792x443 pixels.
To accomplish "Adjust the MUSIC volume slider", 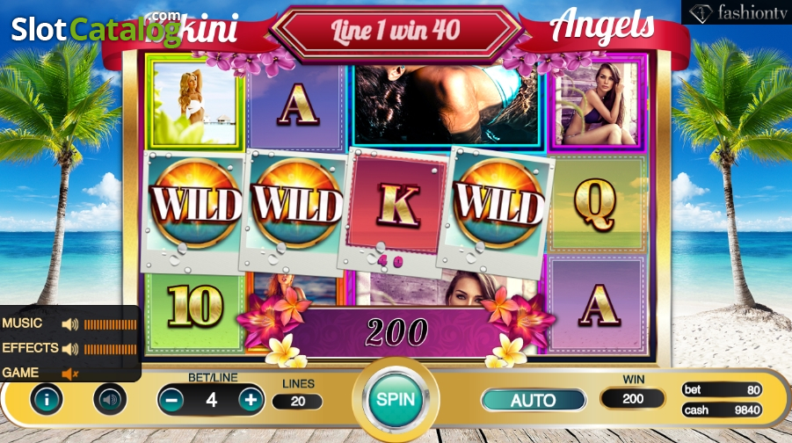I will tap(110, 324).
